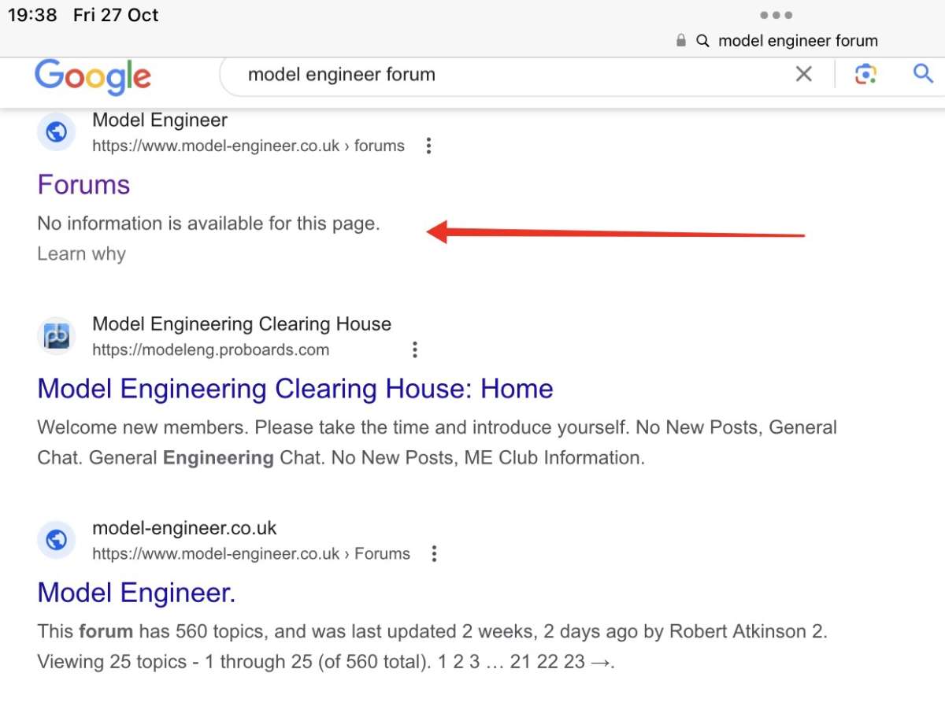
Task: Tap the ProBoards favicon icon
Action: [56, 336]
